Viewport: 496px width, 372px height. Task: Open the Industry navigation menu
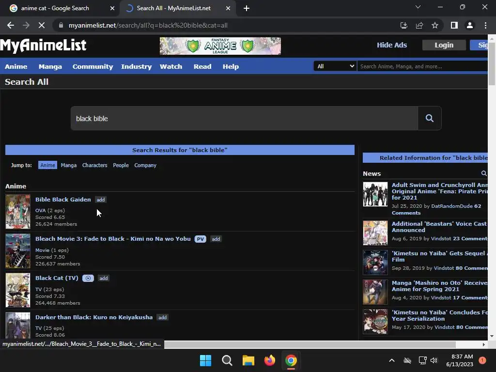tap(136, 66)
